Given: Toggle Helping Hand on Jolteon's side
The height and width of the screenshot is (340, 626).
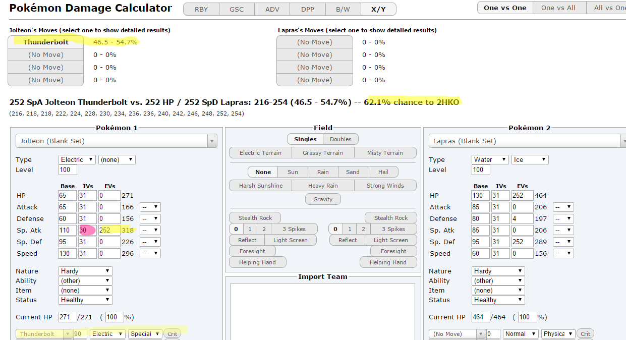Looking at the screenshot, I should pos(257,262).
